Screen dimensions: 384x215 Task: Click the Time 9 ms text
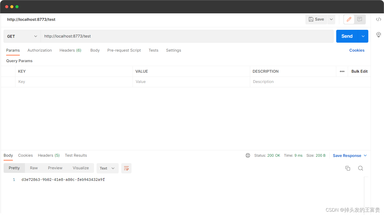[x=293, y=155]
